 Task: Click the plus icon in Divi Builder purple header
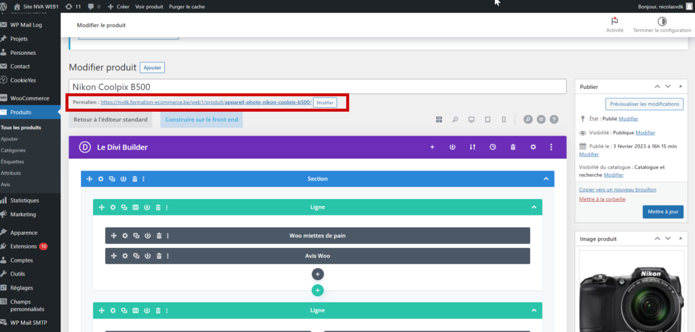(432, 147)
